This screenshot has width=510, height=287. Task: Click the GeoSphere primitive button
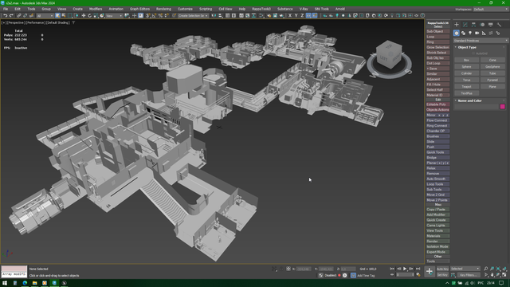(492, 67)
